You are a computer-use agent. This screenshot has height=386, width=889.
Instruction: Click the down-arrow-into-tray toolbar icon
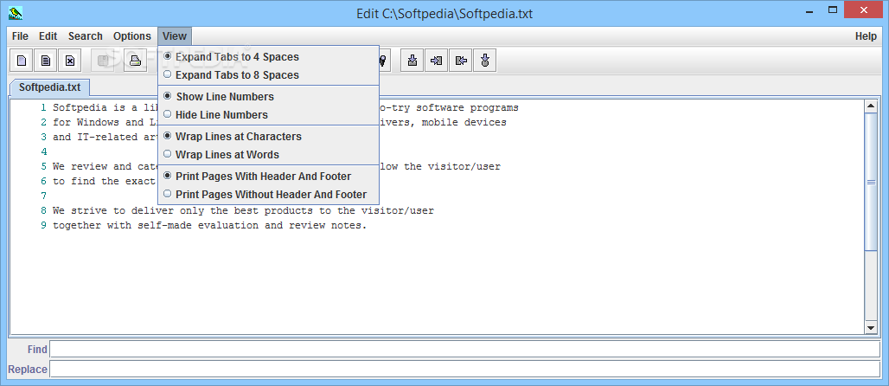[413, 61]
